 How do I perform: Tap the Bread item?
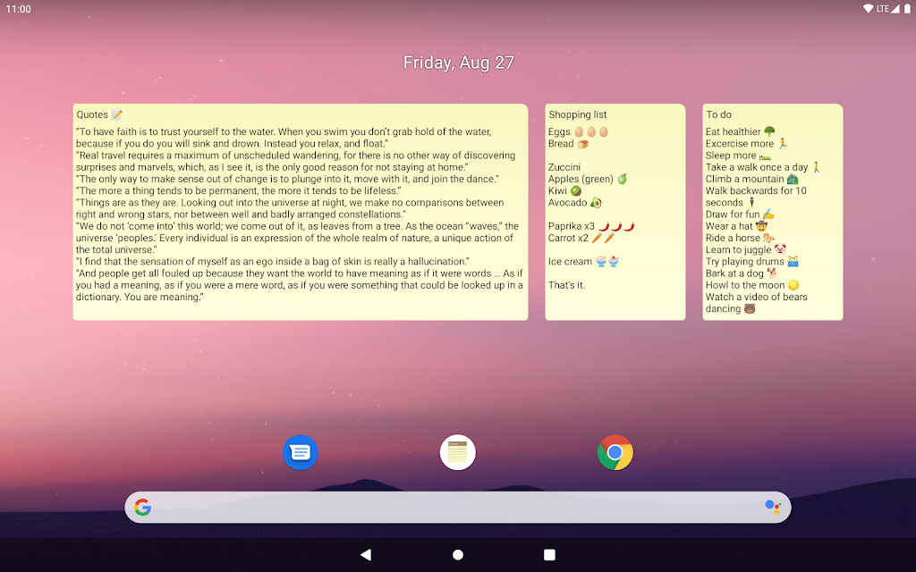click(x=568, y=144)
